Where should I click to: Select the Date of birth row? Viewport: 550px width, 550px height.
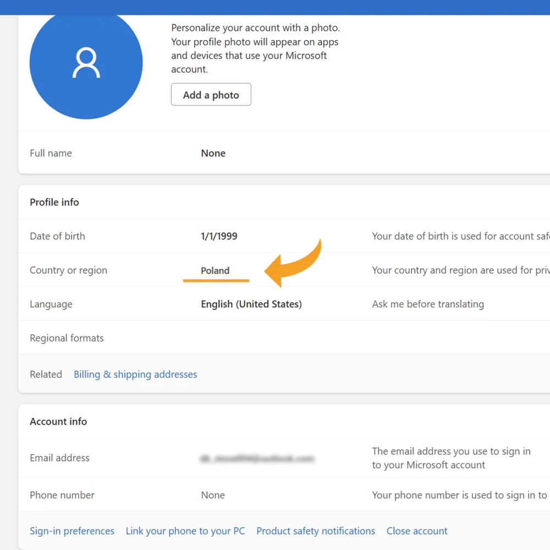click(x=284, y=236)
